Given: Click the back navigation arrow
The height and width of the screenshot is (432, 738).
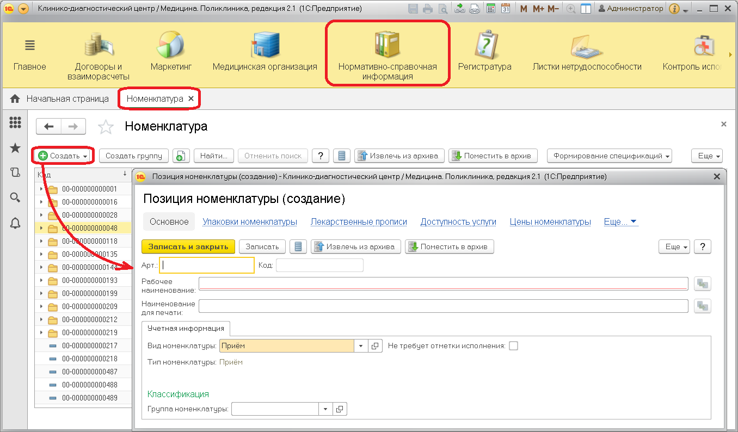Looking at the screenshot, I should coord(48,127).
